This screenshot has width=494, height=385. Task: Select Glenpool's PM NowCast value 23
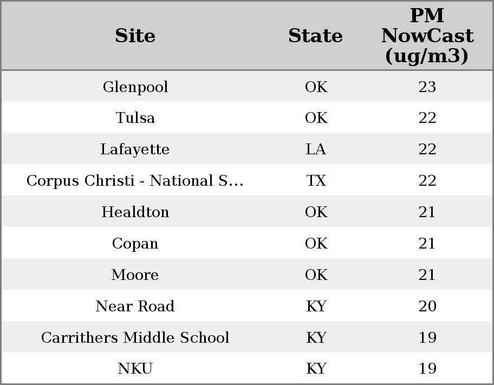coord(427,87)
